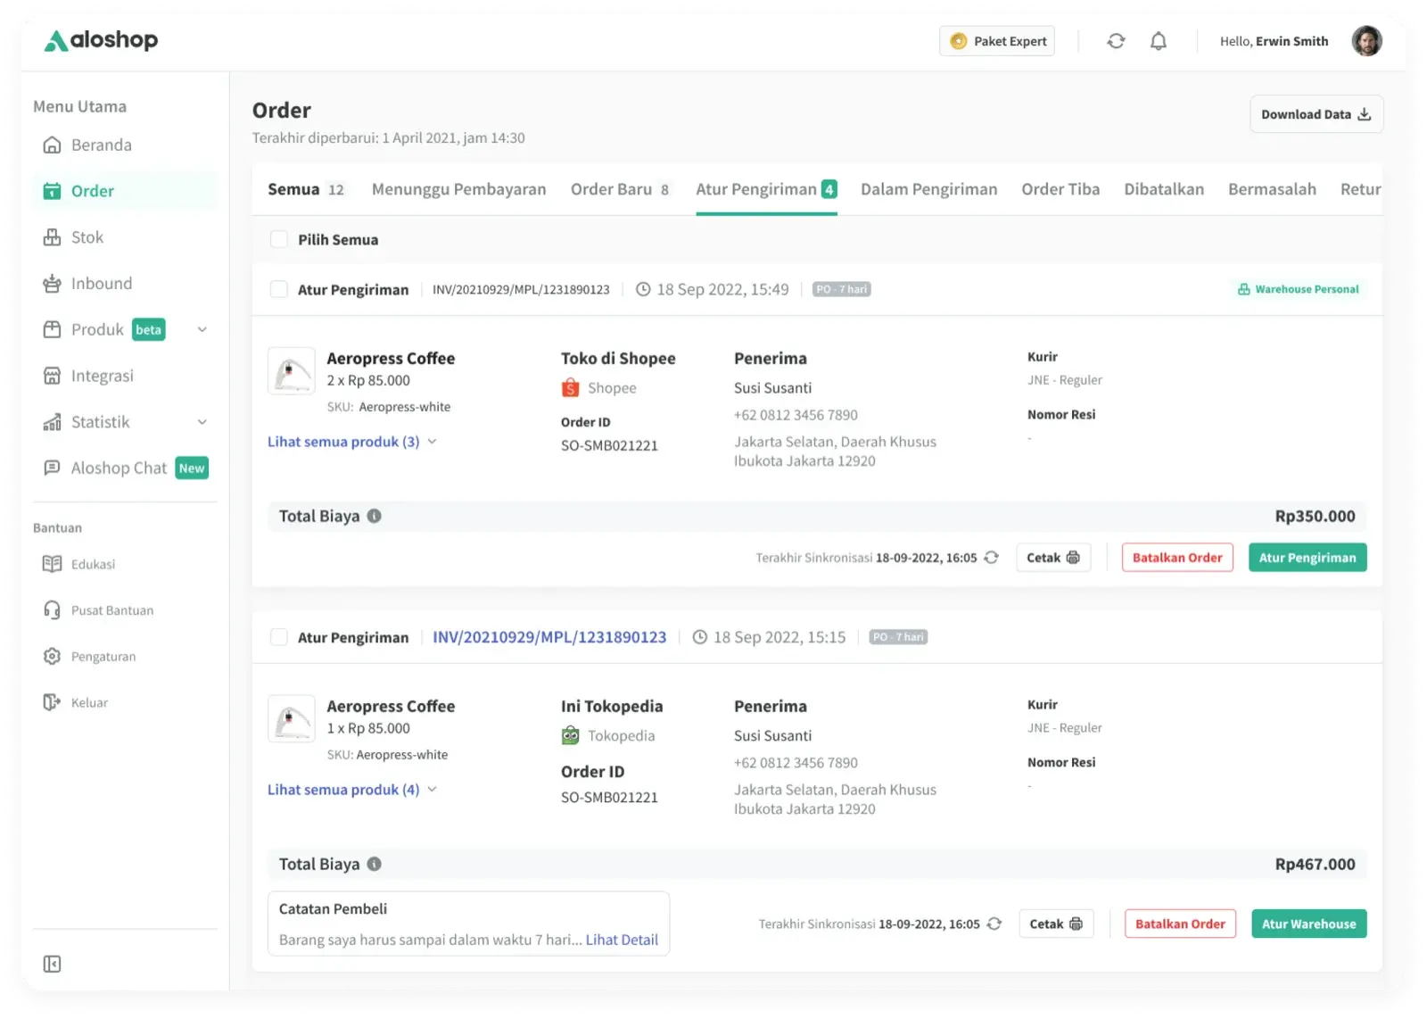The image size is (1427, 1019).
Task: Click the Rp350.000 total amount
Action: coord(1315,516)
